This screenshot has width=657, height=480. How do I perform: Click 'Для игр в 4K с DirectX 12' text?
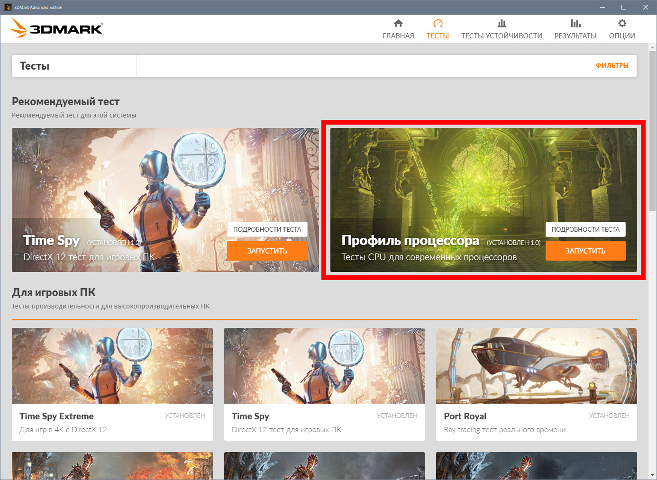point(63,430)
